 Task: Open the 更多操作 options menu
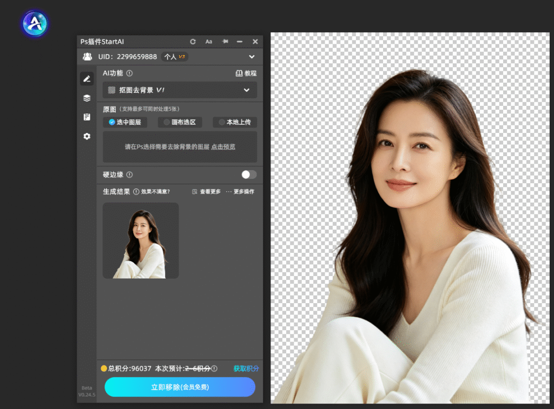240,192
